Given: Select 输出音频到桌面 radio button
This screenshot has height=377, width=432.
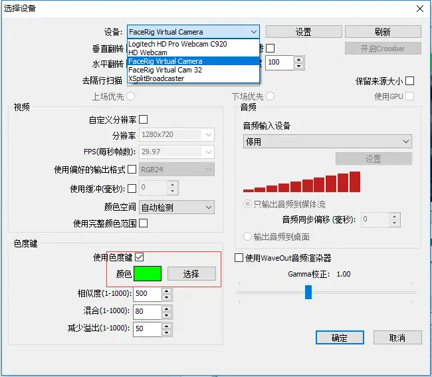Looking at the screenshot, I should pos(247,236).
